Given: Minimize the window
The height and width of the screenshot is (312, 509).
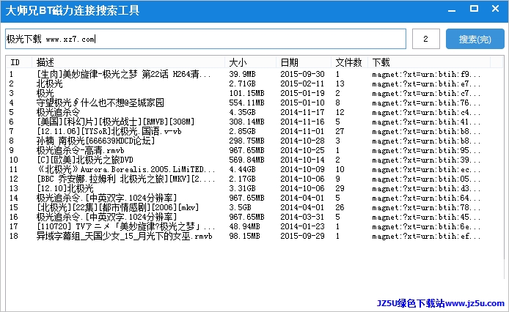Looking at the screenshot, I should click(452, 10).
